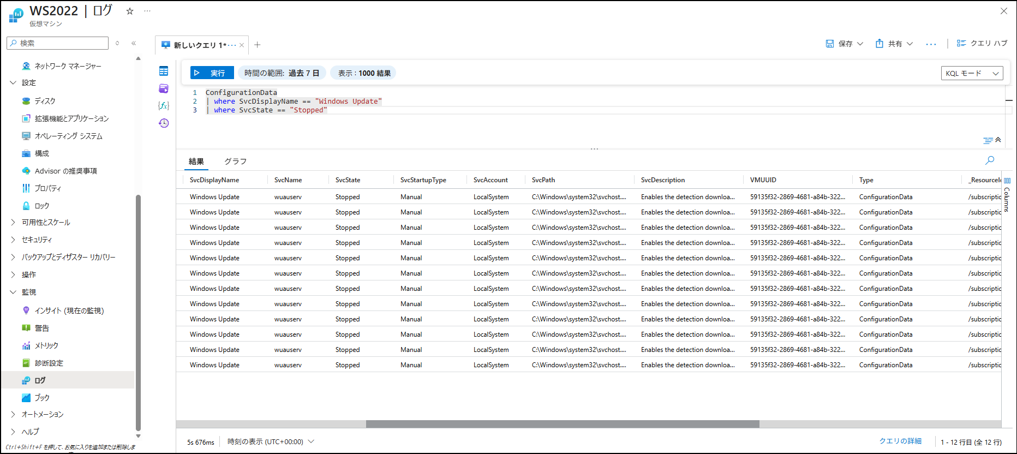Open the クエリ ハブ query hub

pyautogui.click(x=982, y=43)
